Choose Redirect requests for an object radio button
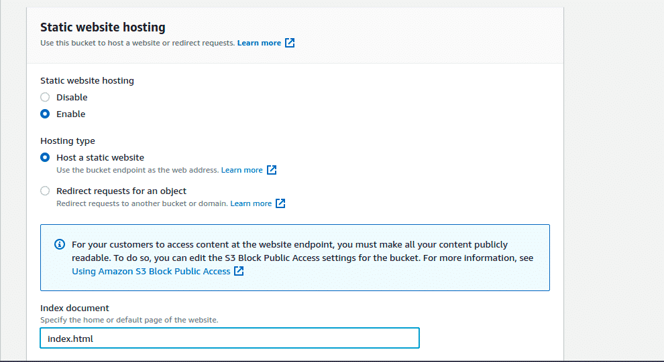 tap(45, 191)
